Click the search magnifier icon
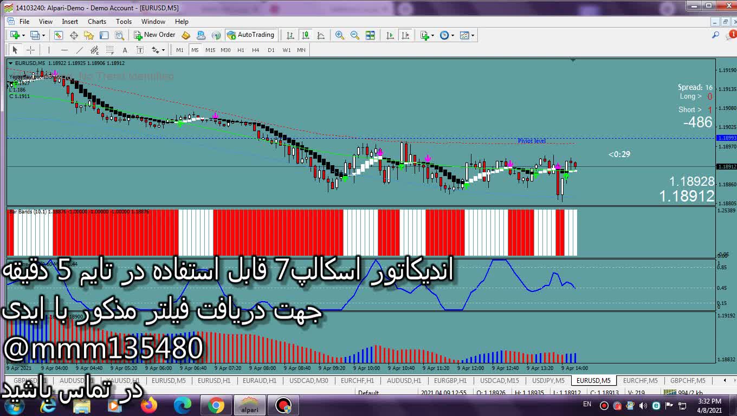Screen dimensions: 737x416 tap(715, 35)
